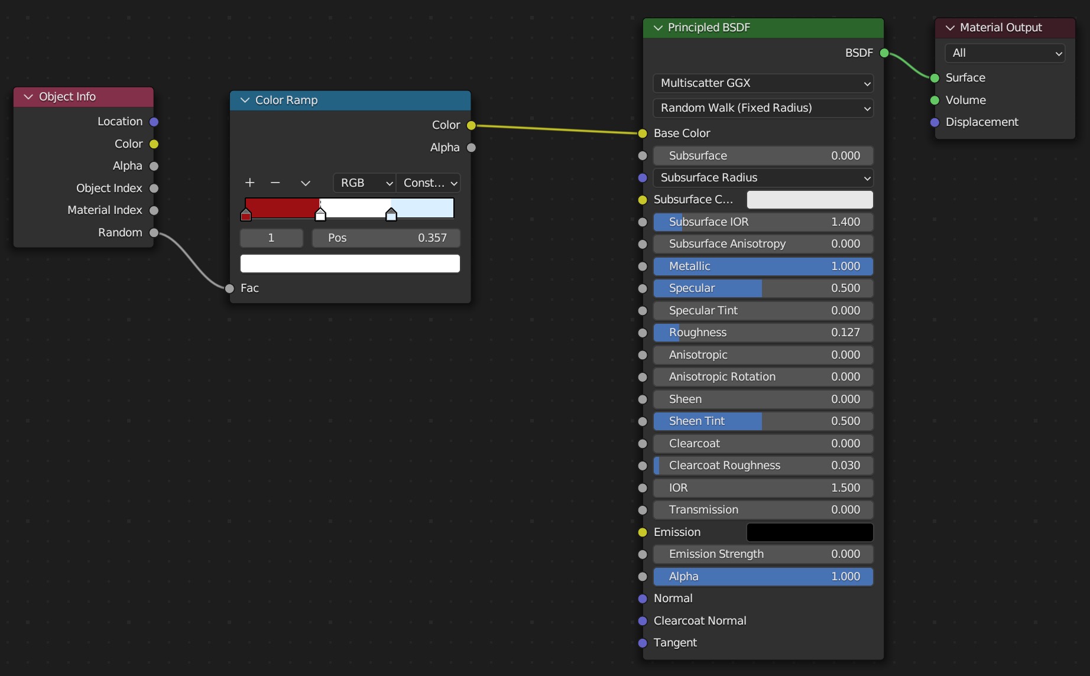The height and width of the screenshot is (676, 1090).
Task: Collapse the Principled BSDF node
Action: pos(658,28)
